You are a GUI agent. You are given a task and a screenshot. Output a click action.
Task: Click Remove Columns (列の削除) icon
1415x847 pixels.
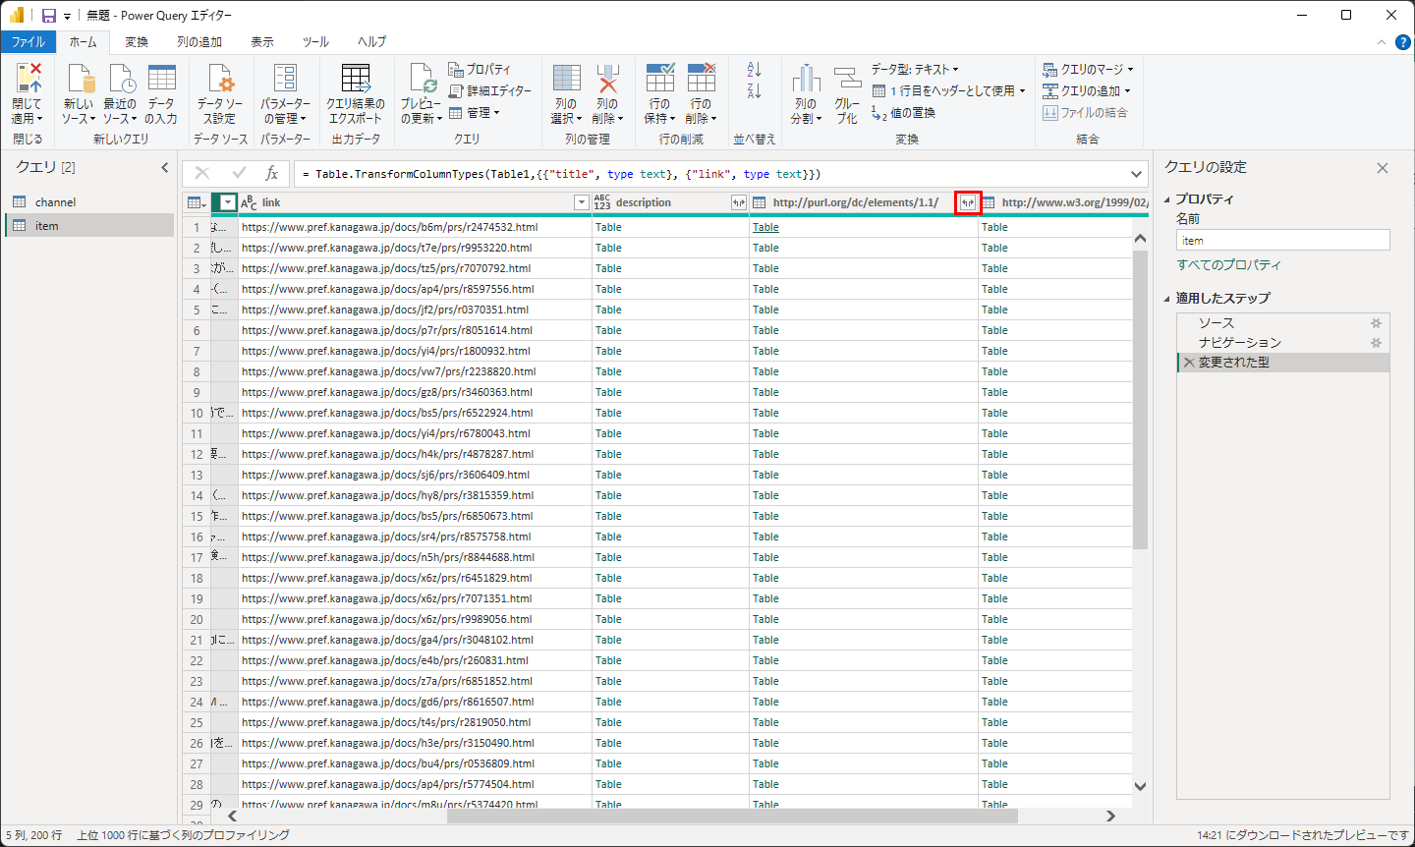(608, 79)
